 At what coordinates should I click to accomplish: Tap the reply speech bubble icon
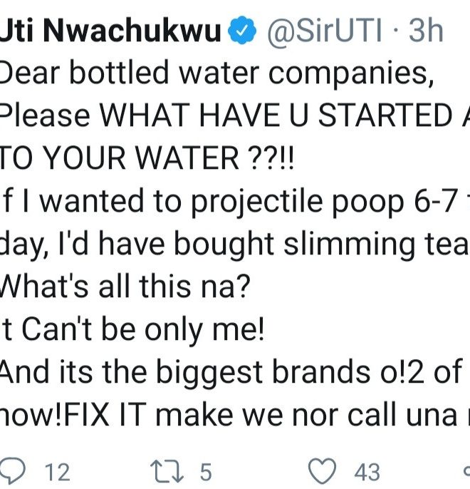pyautogui.click(x=13, y=471)
